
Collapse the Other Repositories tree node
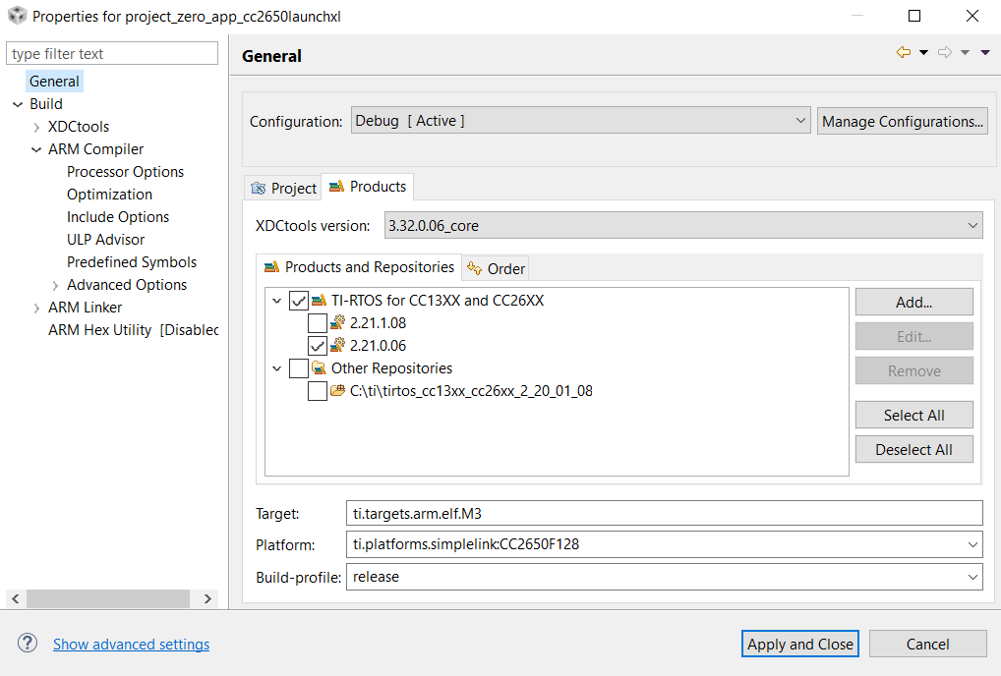tap(276, 368)
